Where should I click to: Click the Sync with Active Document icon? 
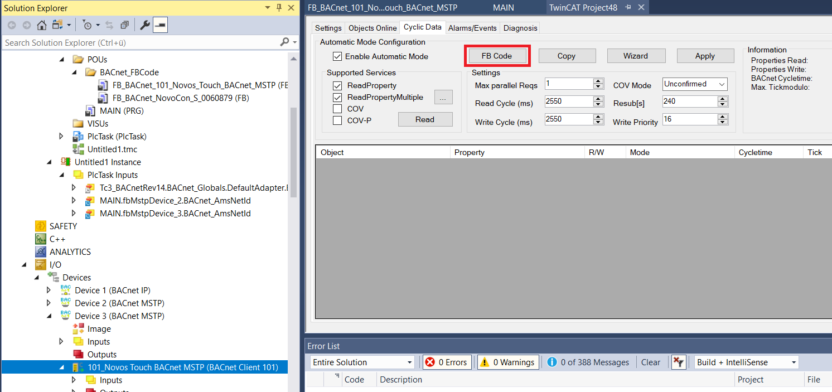109,25
